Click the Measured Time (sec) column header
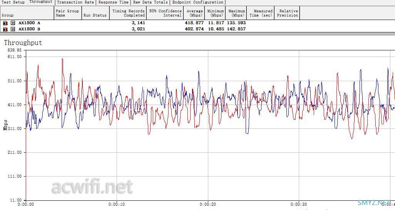 coord(261,13)
